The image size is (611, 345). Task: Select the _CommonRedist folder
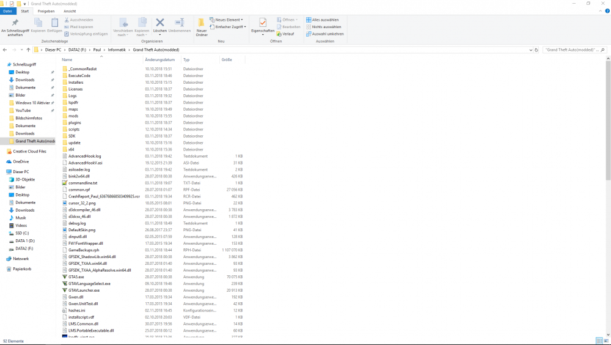[82, 69]
